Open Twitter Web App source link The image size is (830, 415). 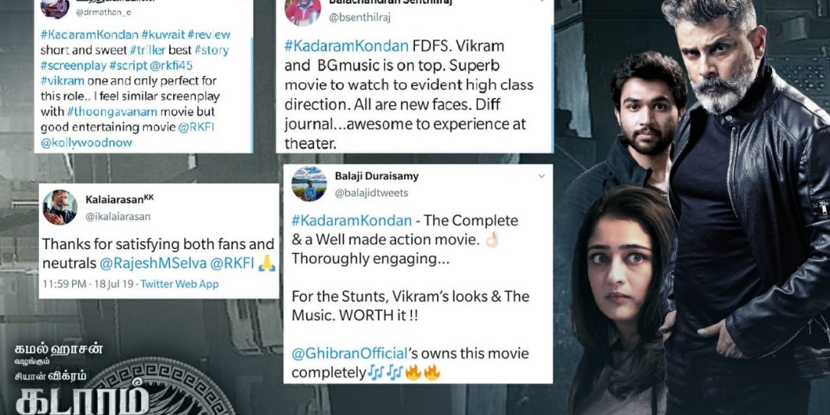pos(179,285)
